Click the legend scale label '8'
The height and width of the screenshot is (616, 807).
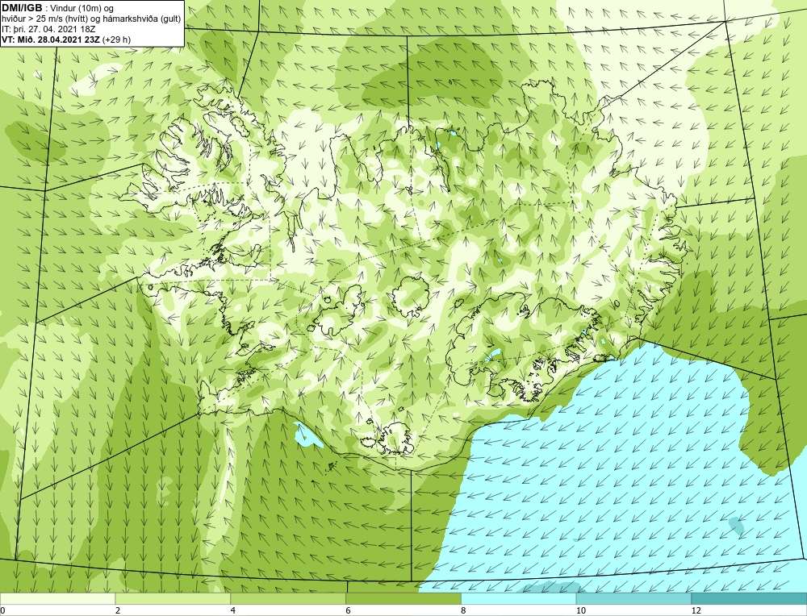464,610
